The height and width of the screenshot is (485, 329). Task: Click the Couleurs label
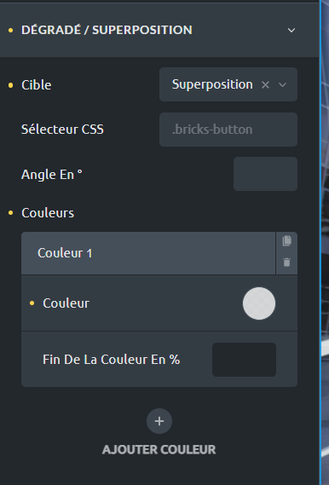pyautogui.click(x=48, y=213)
